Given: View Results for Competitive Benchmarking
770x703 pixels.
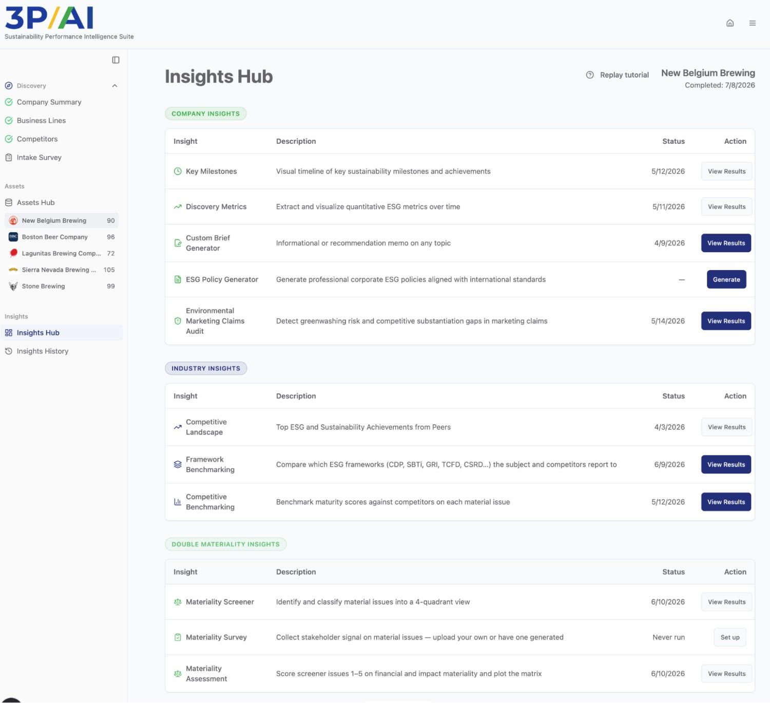Looking at the screenshot, I should pyautogui.click(x=726, y=502).
